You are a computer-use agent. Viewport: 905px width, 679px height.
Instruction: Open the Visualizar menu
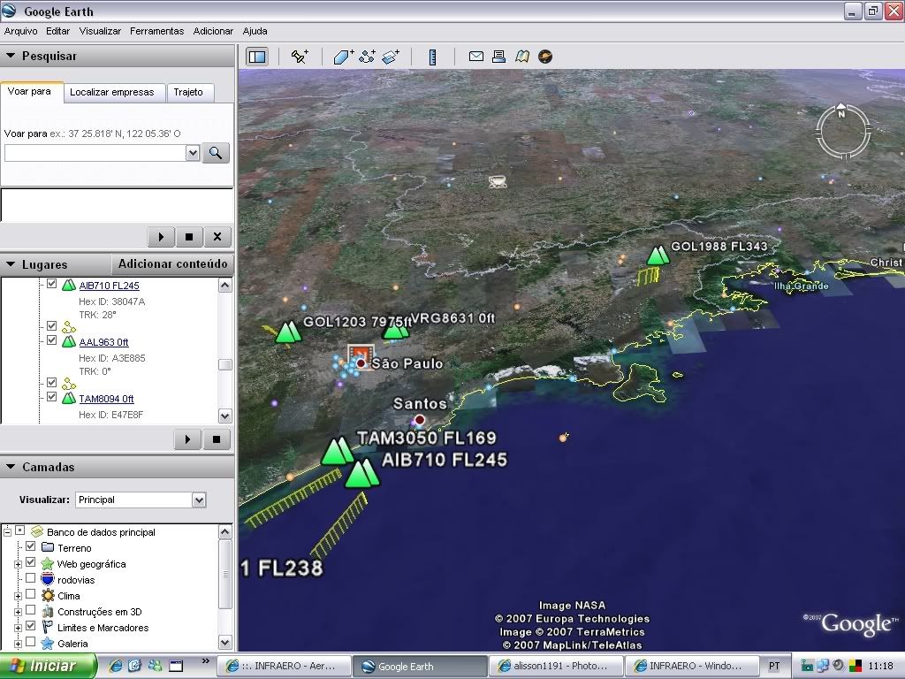point(100,31)
